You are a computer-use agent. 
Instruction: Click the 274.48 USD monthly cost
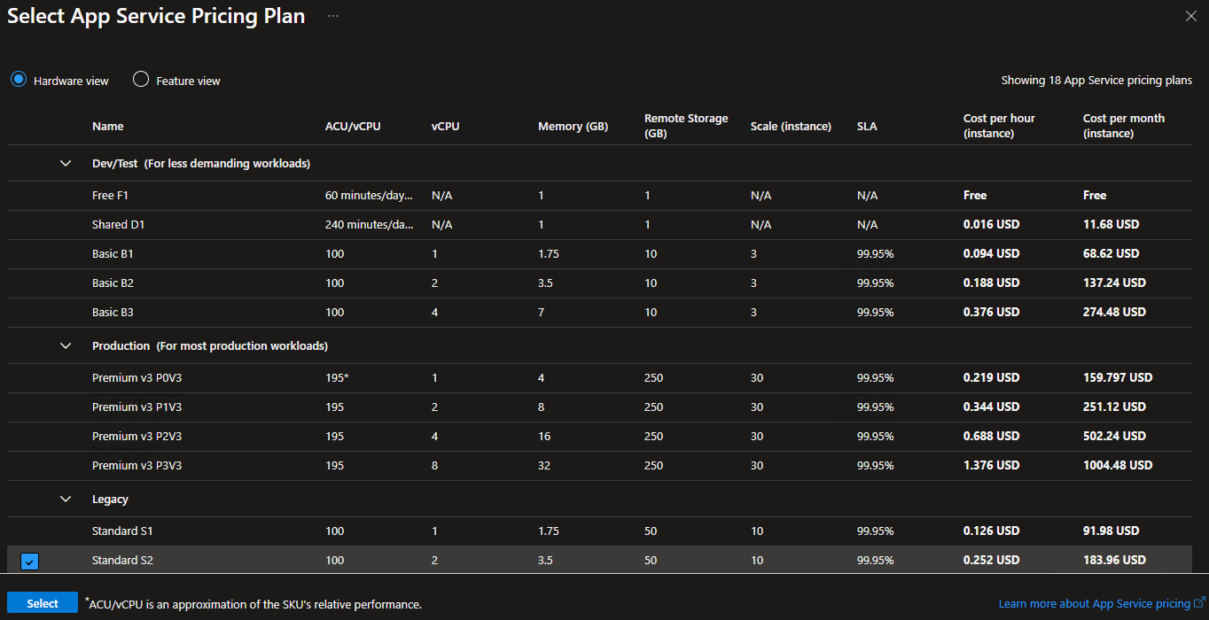click(x=1114, y=312)
